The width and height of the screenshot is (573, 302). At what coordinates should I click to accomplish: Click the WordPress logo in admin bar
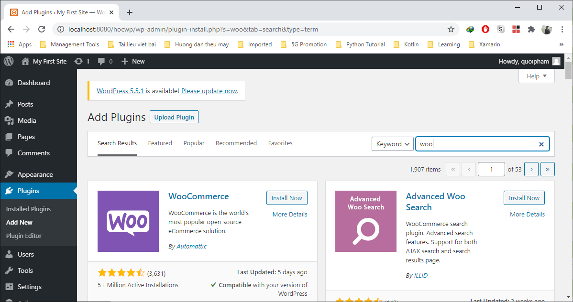click(9, 61)
